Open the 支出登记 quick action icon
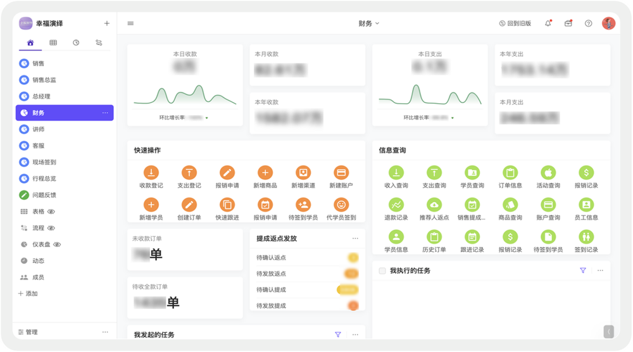This screenshot has height=352, width=633. 189,172
